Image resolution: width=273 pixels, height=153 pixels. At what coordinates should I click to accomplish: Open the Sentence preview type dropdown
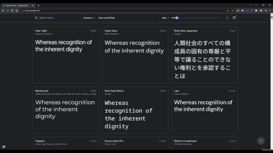pyautogui.click(x=89, y=18)
